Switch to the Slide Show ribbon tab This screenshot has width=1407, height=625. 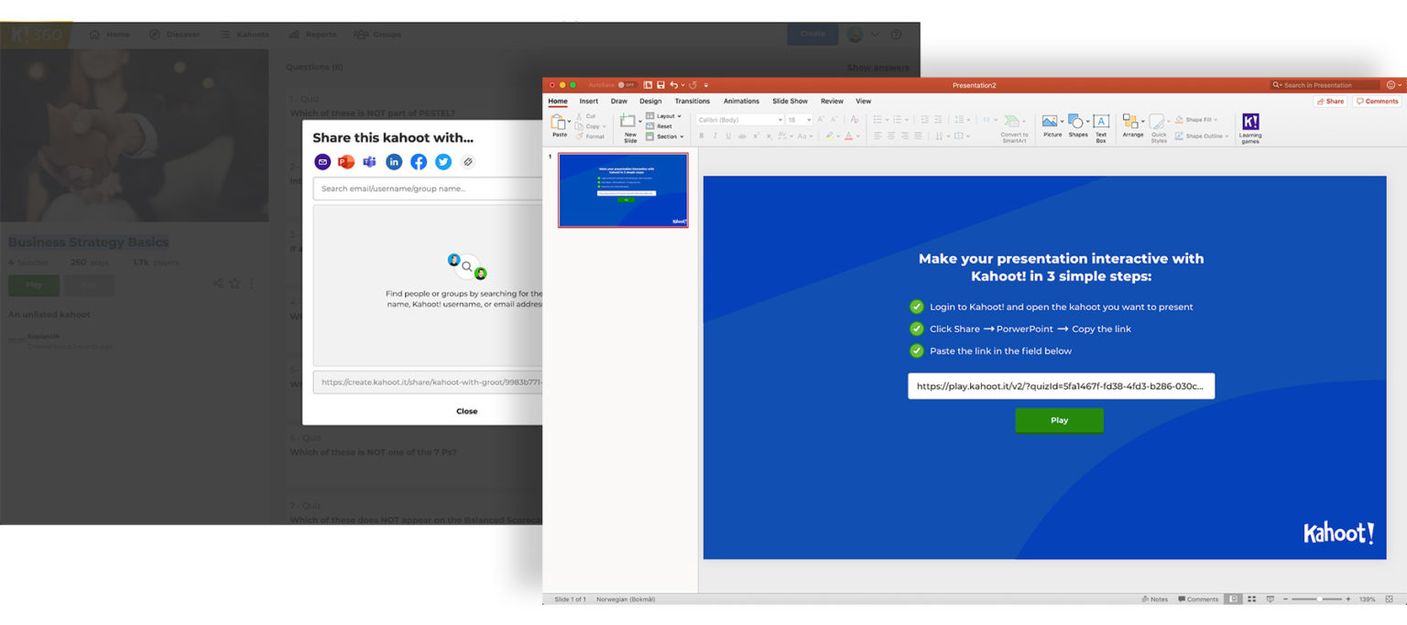(x=790, y=101)
